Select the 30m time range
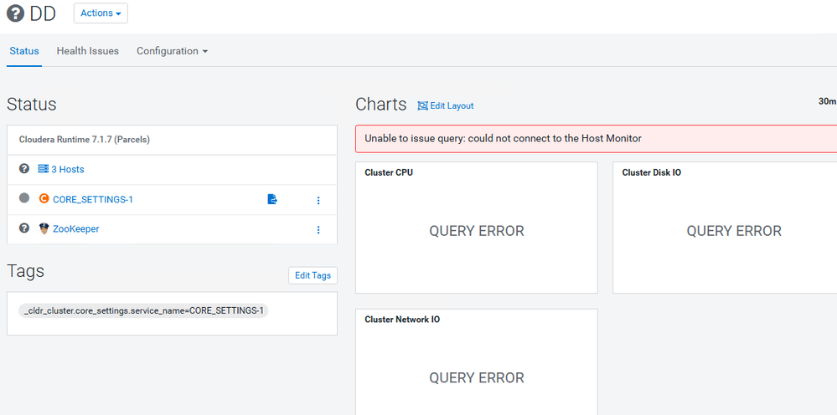Image resolution: width=837 pixels, height=415 pixels. [827, 101]
